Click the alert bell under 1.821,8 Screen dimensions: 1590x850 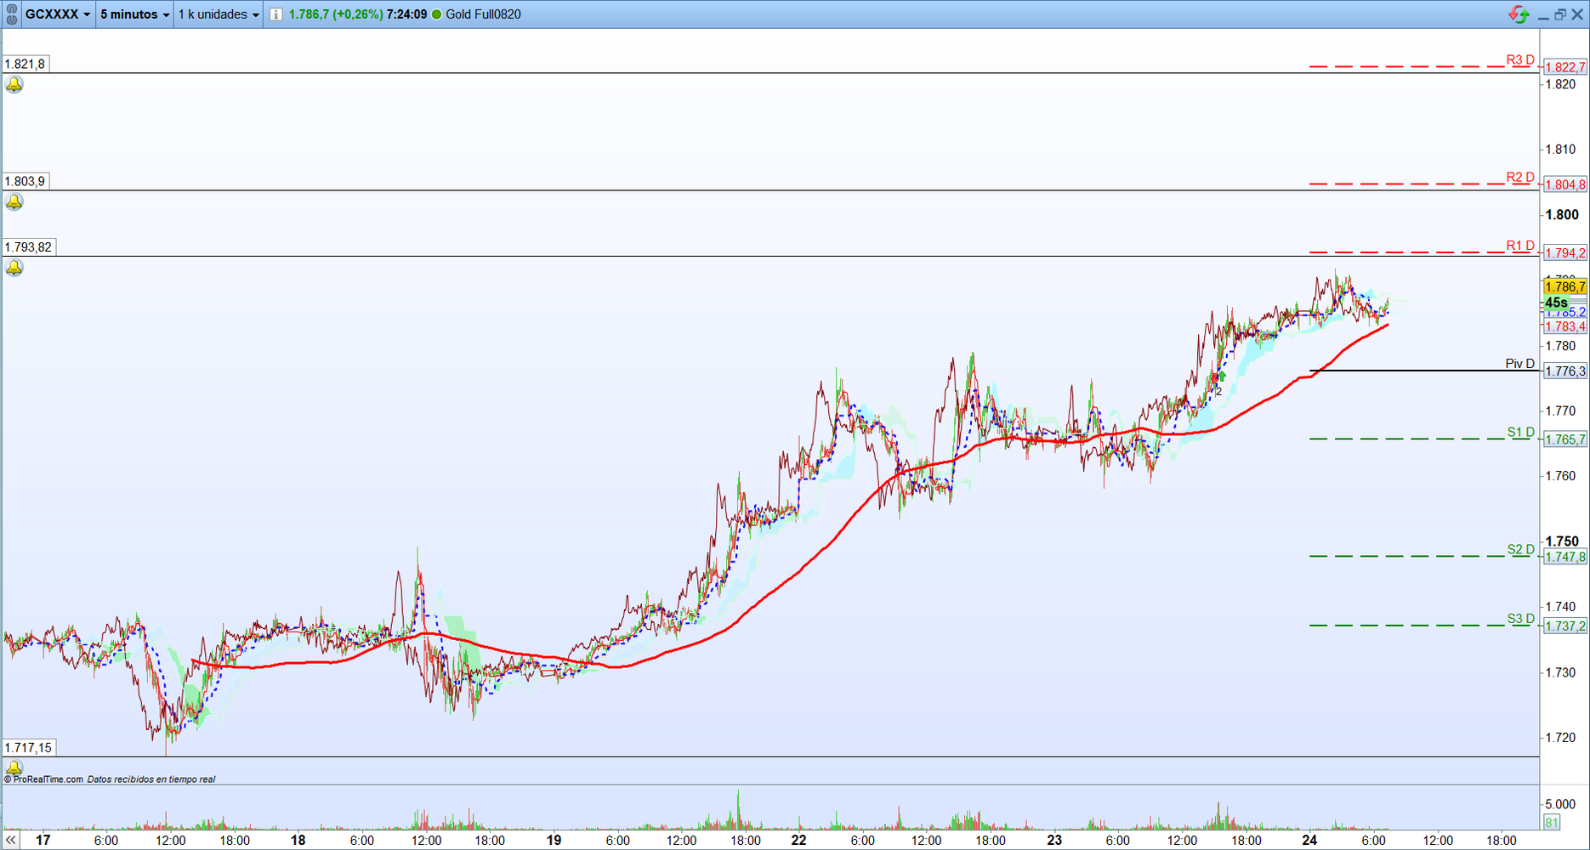(14, 85)
